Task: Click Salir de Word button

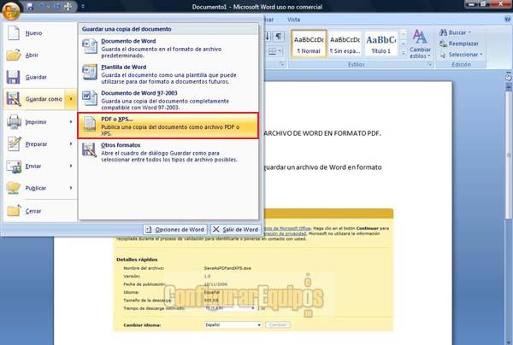Action: [236, 230]
